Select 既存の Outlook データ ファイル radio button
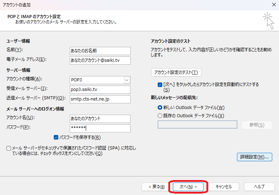The height and width of the screenshot is (195, 279). click(x=160, y=115)
